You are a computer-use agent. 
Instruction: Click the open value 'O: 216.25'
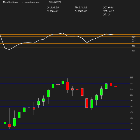(x=53, y=8)
